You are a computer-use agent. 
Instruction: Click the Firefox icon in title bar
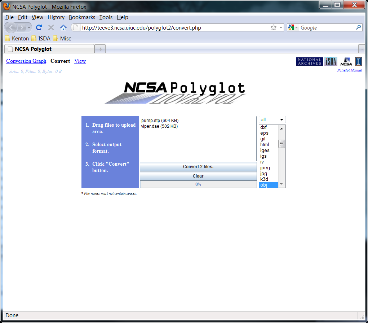(x=7, y=6)
